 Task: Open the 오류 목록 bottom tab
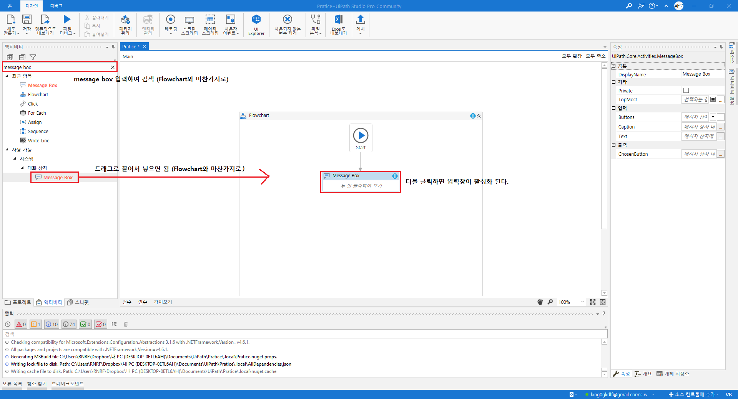coord(12,384)
